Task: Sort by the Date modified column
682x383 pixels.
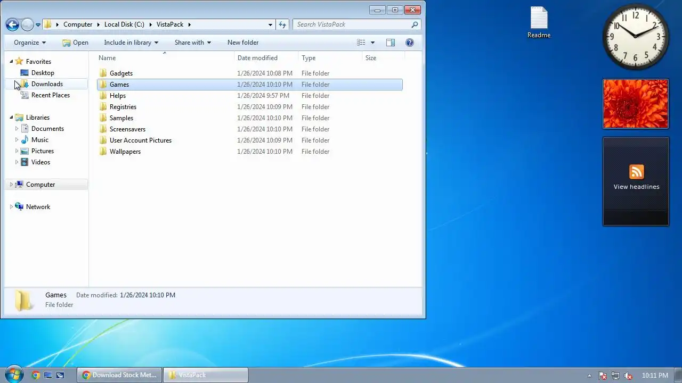Action: (266, 58)
